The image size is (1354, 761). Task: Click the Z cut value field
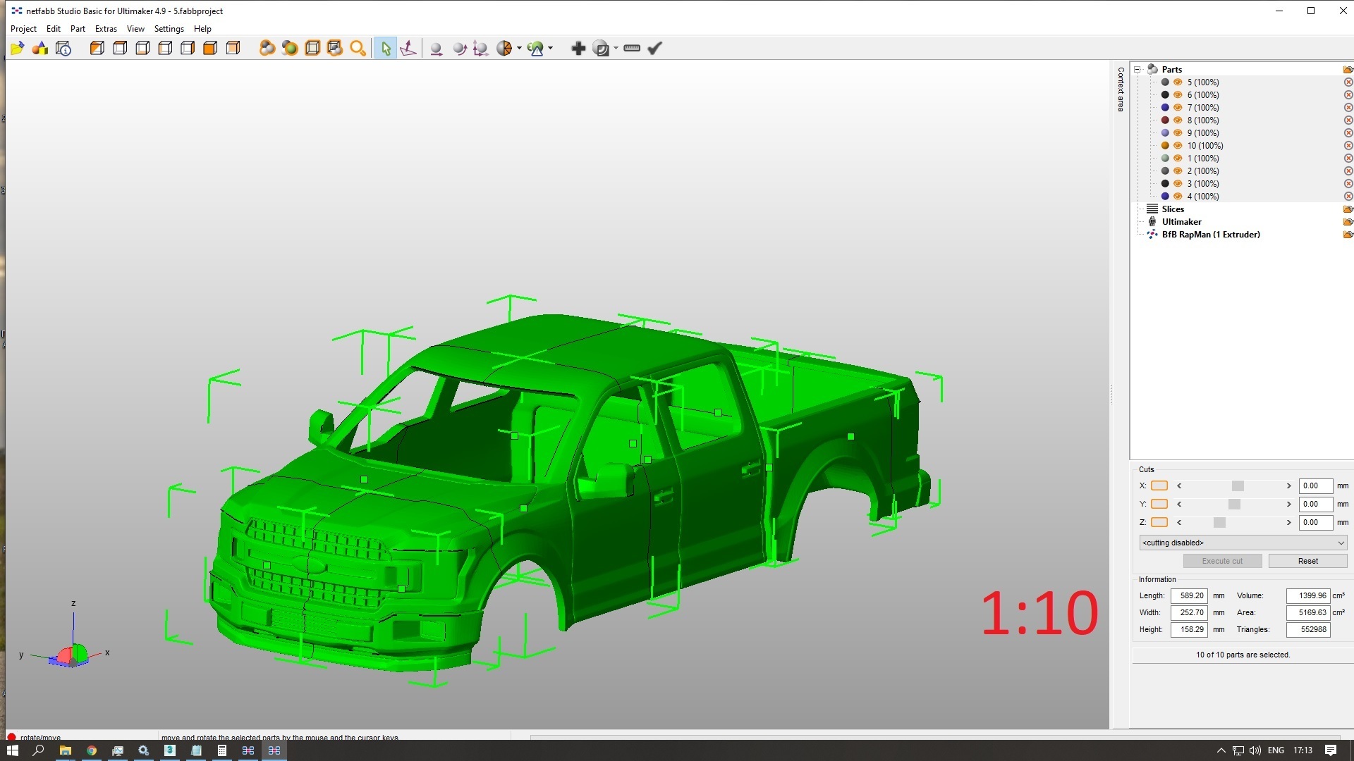tap(1315, 523)
